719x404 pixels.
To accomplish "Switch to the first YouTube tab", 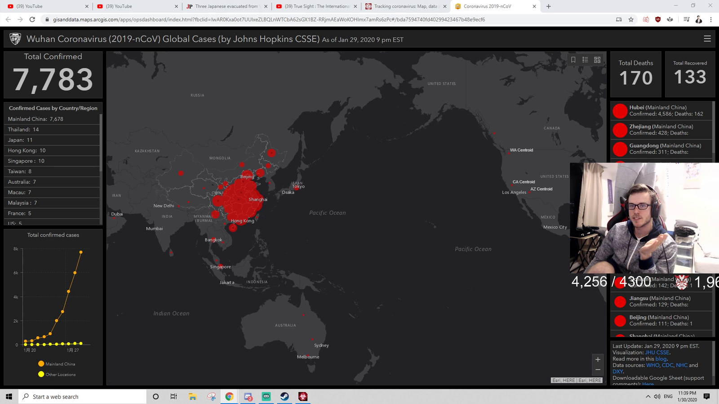I will coord(48,6).
